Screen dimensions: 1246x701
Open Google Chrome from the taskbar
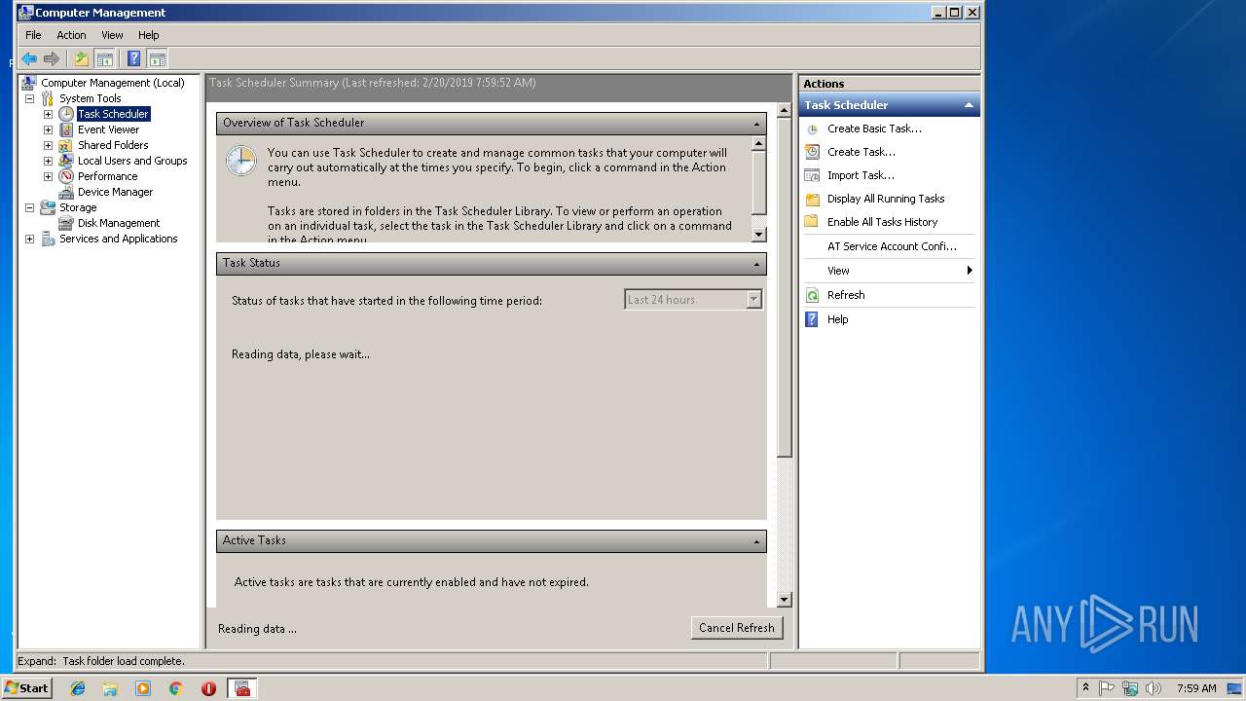(176, 688)
